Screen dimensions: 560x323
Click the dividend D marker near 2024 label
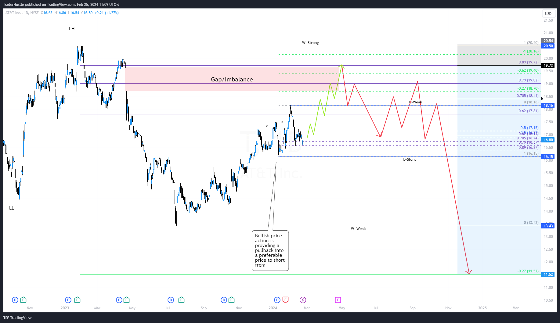pyautogui.click(x=277, y=300)
